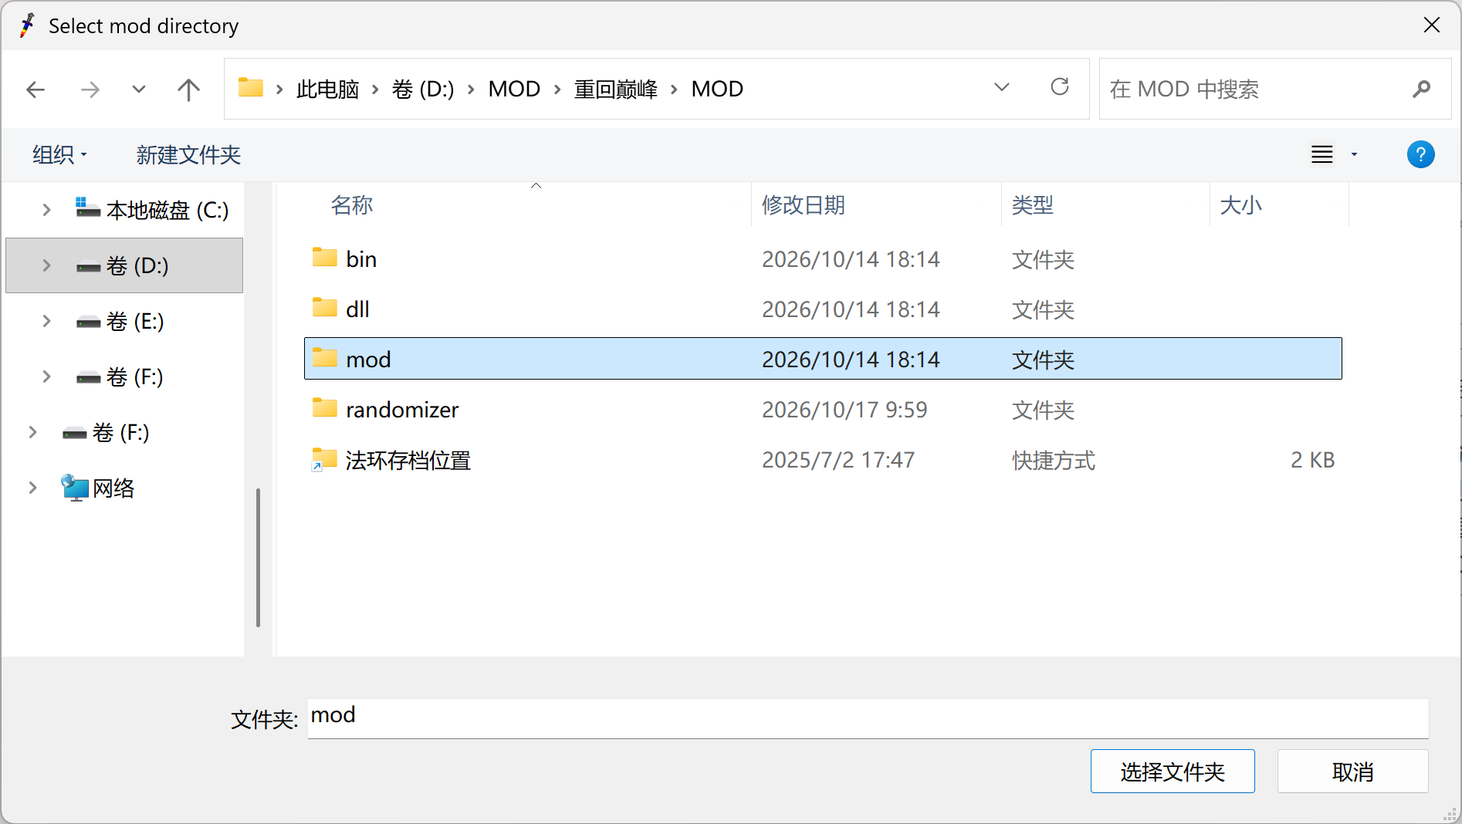Screen dimensions: 1462x824
Task: Navigate to 重回巅峰 in the breadcrumb
Action: tap(615, 89)
